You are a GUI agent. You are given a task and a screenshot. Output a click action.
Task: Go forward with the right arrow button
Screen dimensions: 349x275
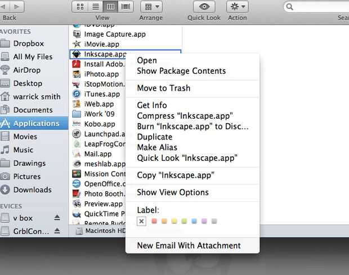(17, 7)
